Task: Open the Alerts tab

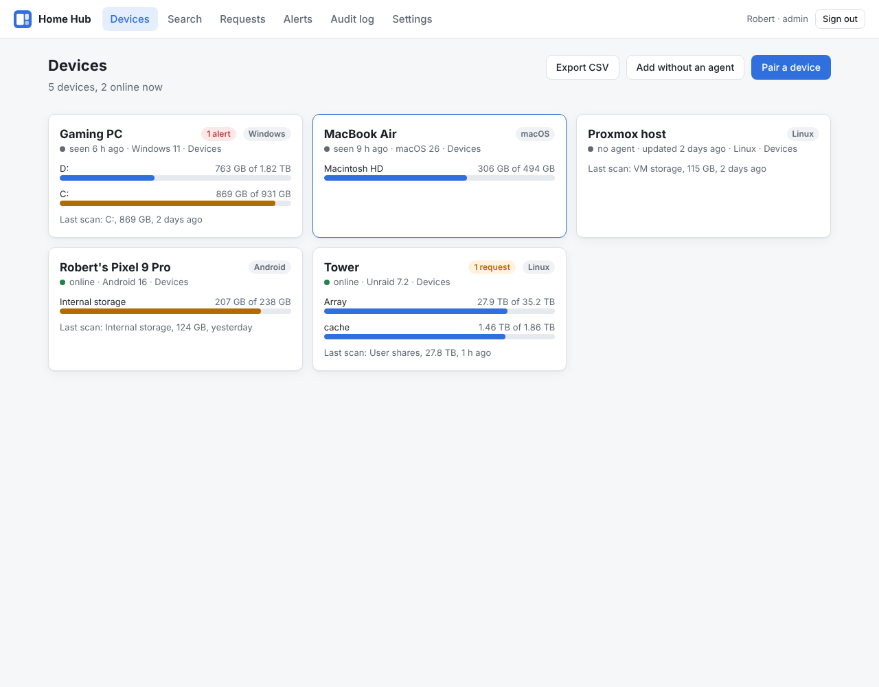Action: tap(298, 19)
